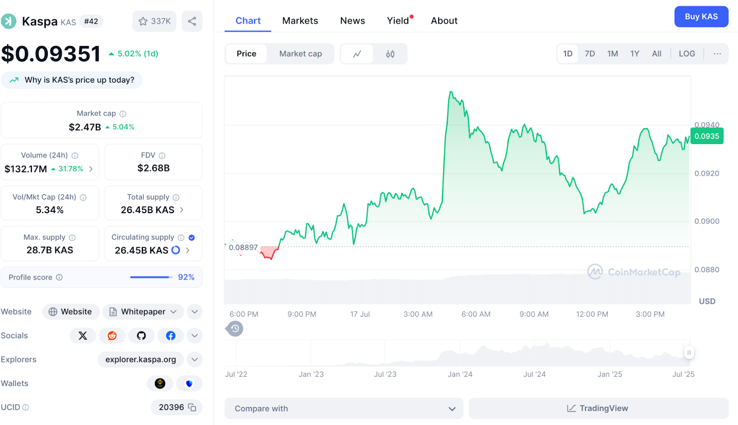This screenshot has width=738, height=425.
Task: Open Kaspa X (Twitter) profile
Action: pos(83,336)
